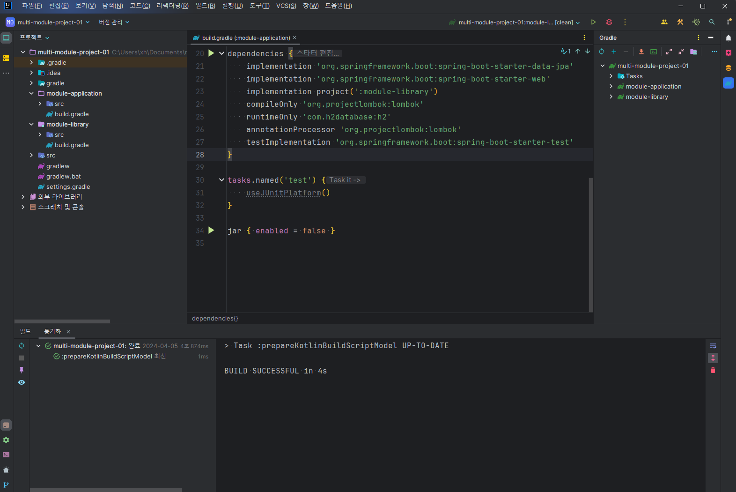Click the 버전 관리 button
The image size is (736, 492).
coord(114,22)
